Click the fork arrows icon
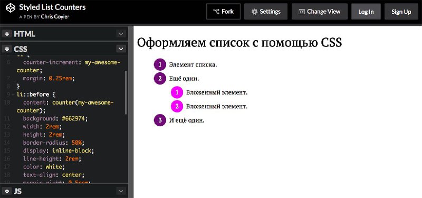Viewport: 422px width, 198px height. [216, 12]
